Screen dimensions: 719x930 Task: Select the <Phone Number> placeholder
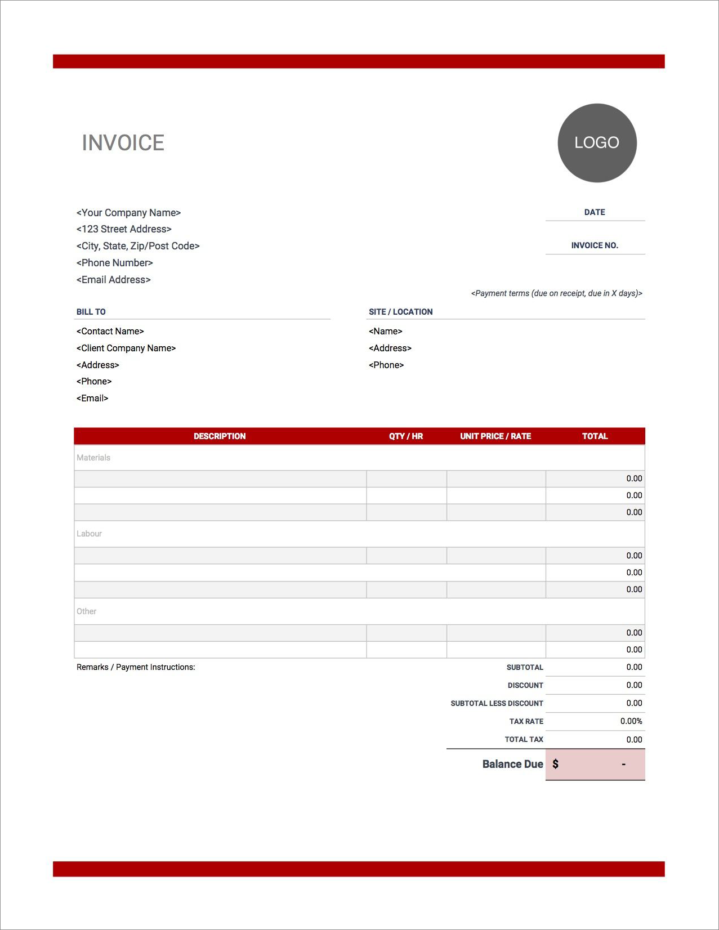[115, 263]
